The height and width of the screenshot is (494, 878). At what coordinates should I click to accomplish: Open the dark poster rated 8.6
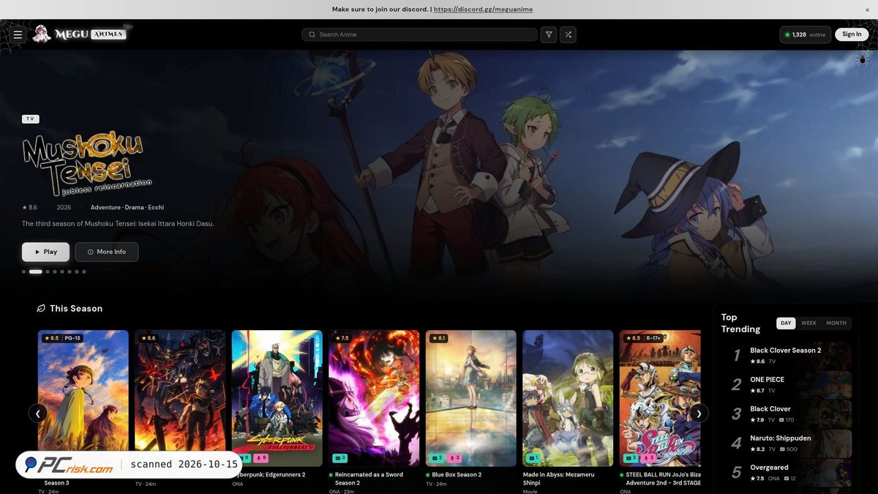coord(180,398)
